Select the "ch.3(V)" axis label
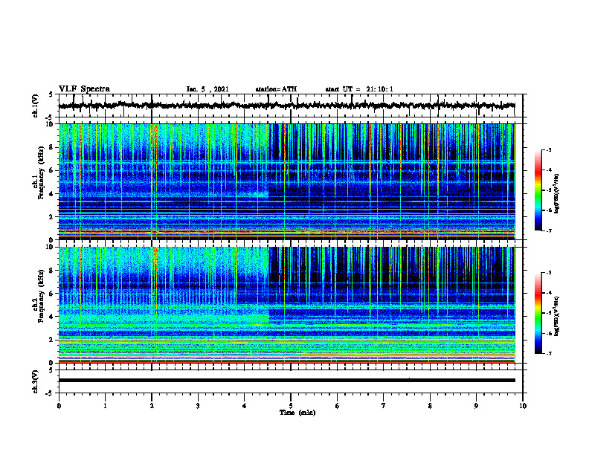589x455 pixels. coord(36,381)
